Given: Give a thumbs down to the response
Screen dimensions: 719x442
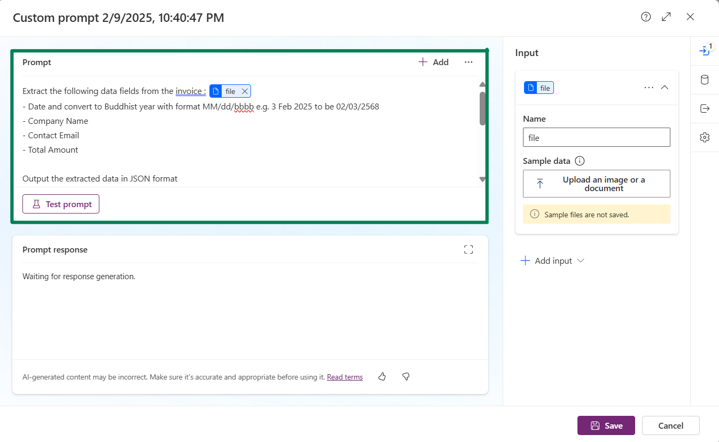Looking at the screenshot, I should point(405,376).
